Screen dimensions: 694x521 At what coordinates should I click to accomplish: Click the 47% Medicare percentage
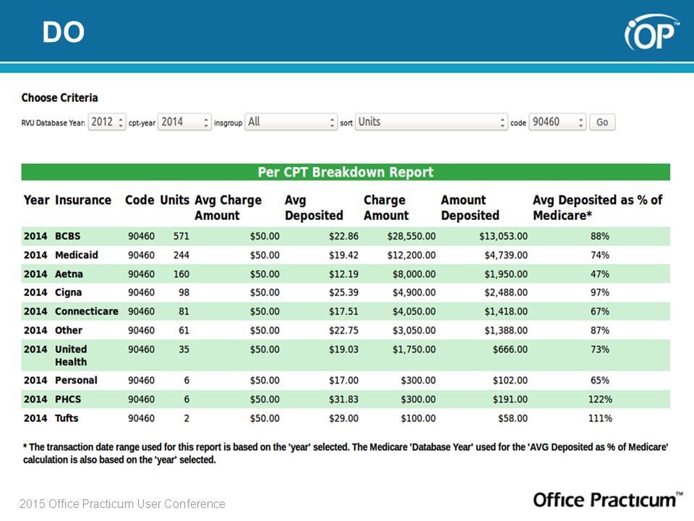600,274
